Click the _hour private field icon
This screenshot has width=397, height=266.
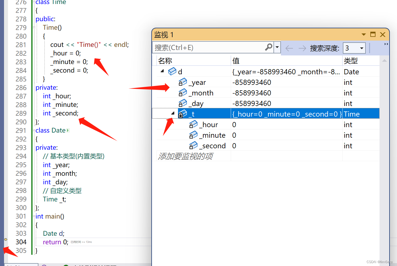click(193, 125)
